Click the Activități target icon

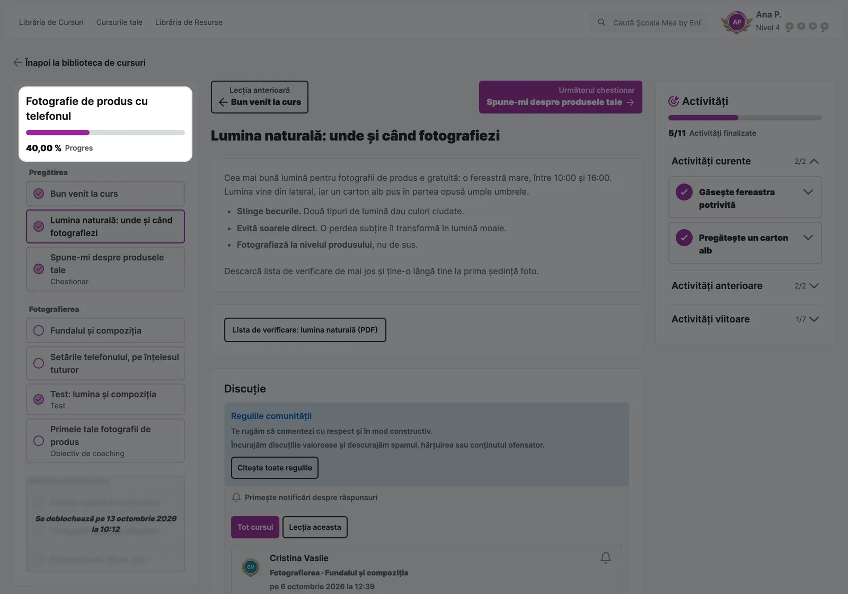click(x=674, y=101)
